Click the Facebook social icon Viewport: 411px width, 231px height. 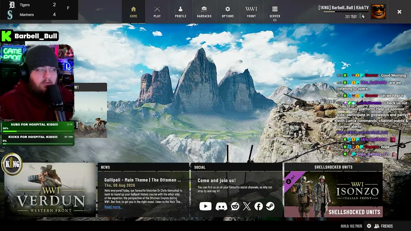click(258, 206)
